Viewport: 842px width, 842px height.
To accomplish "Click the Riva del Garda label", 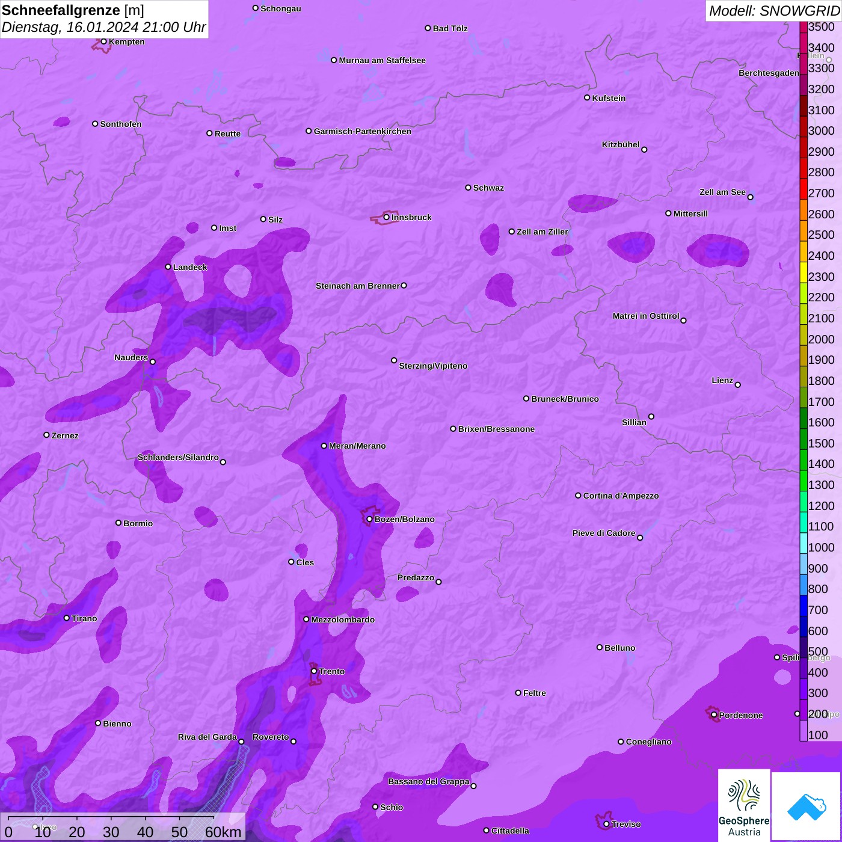I will pyautogui.click(x=207, y=737).
